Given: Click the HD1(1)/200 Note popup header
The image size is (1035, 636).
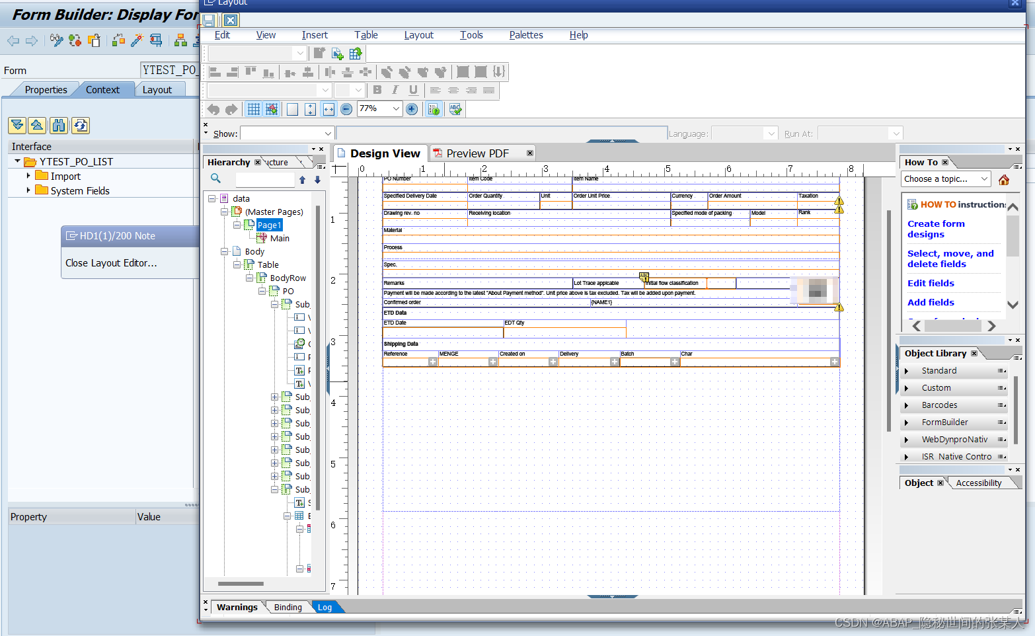Looking at the screenshot, I should [x=130, y=236].
